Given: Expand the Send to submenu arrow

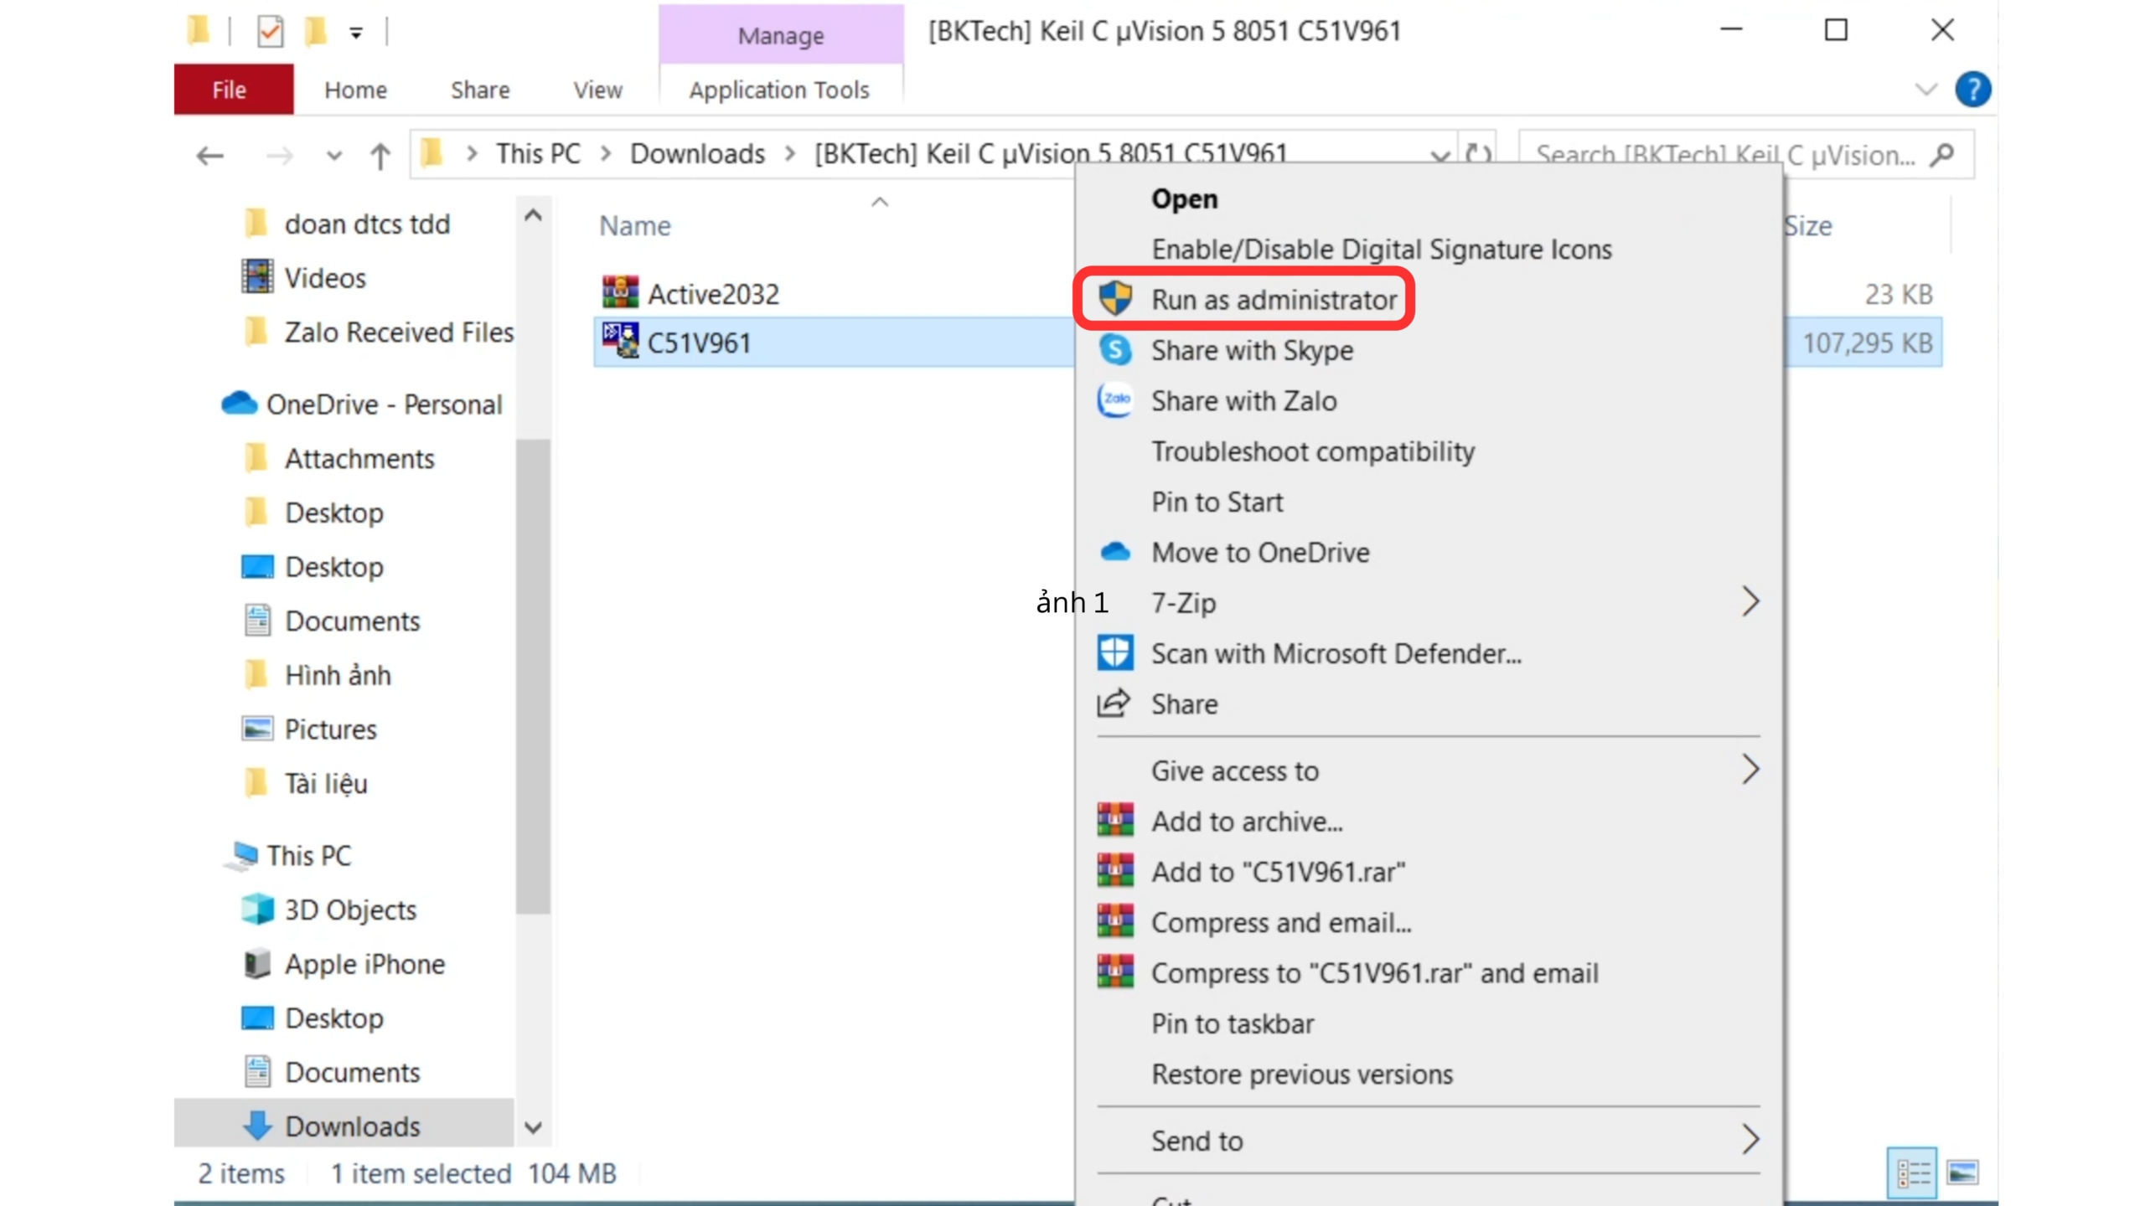Looking at the screenshot, I should point(1750,1139).
